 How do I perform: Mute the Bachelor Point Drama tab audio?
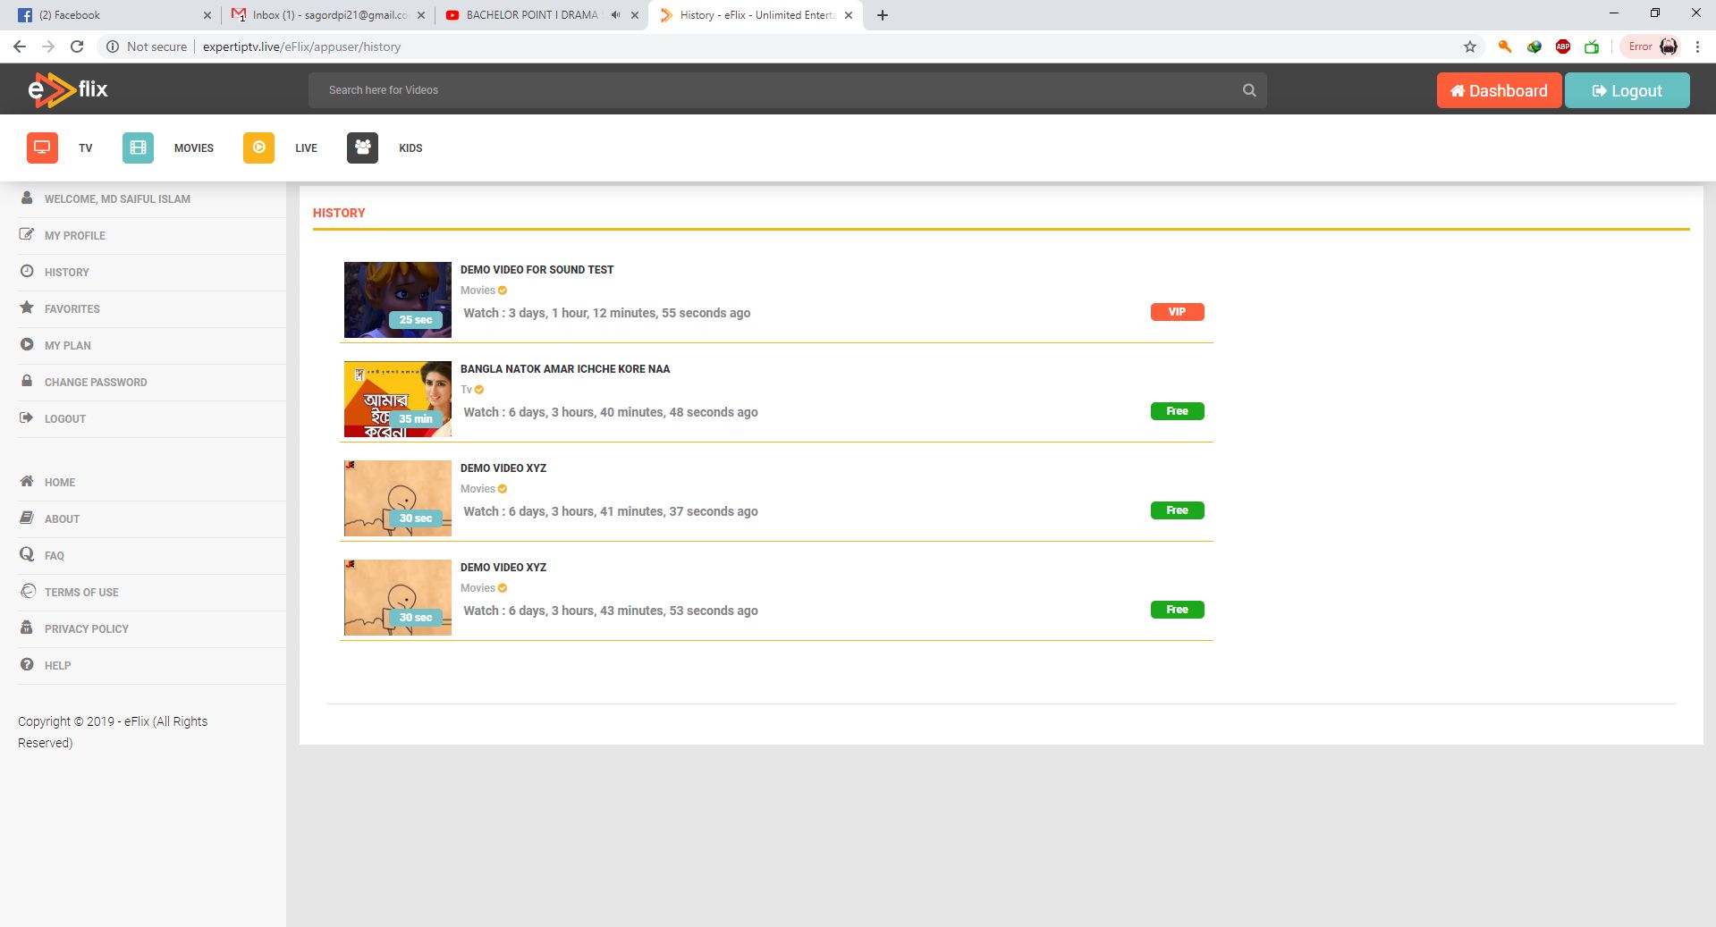(x=615, y=15)
